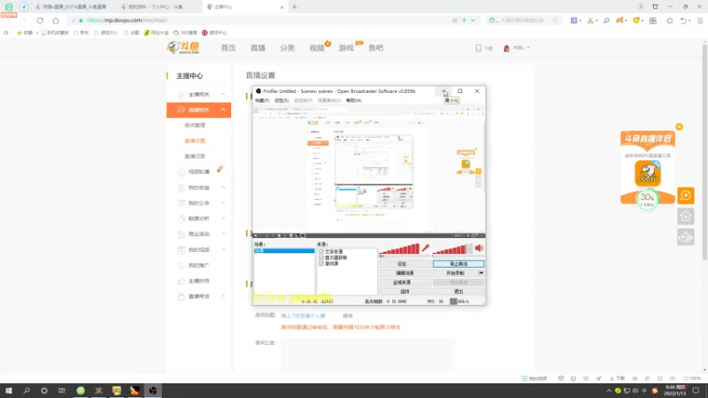Click the scissors screenshot icon in browser toolbar
The image size is (708, 398).
(590, 20)
